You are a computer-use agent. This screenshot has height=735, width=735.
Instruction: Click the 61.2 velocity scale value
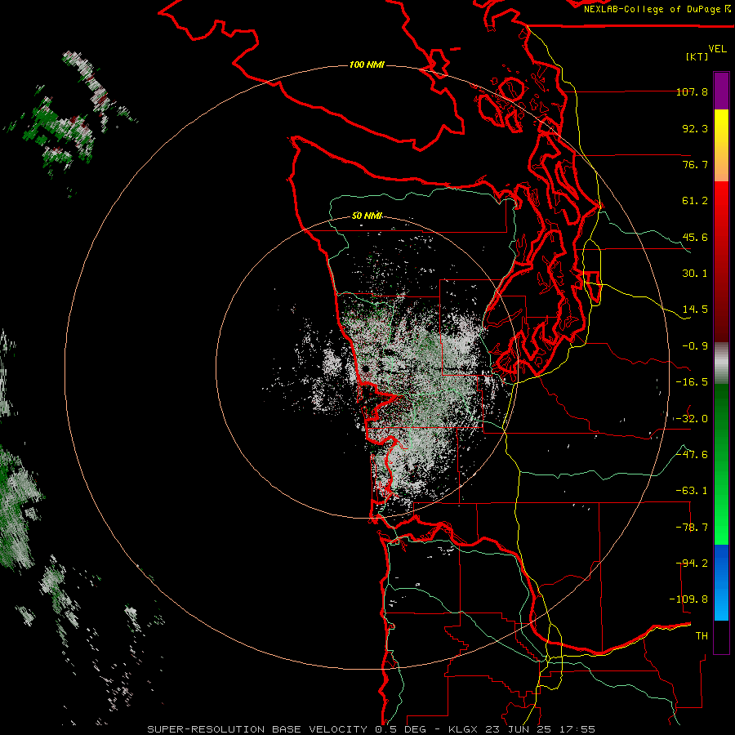point(695,201)
